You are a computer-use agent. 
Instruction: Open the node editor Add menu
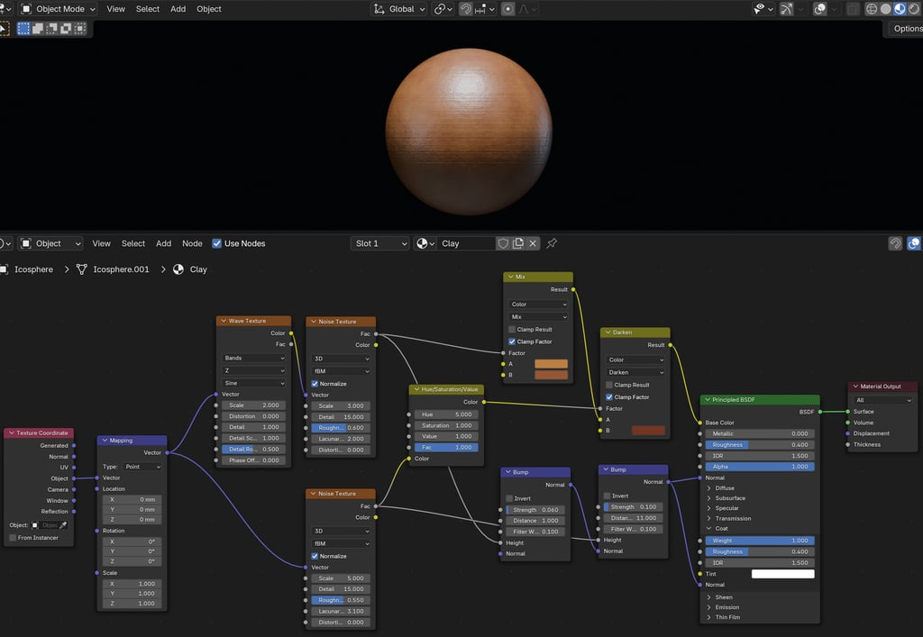(164, 243)
